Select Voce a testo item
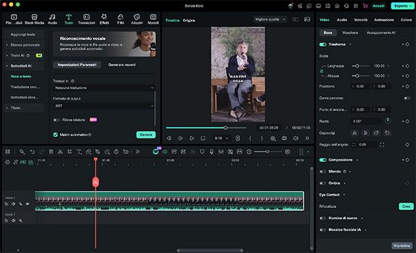The height and width of the screenshot is (253, 416). tap(21, 76)
